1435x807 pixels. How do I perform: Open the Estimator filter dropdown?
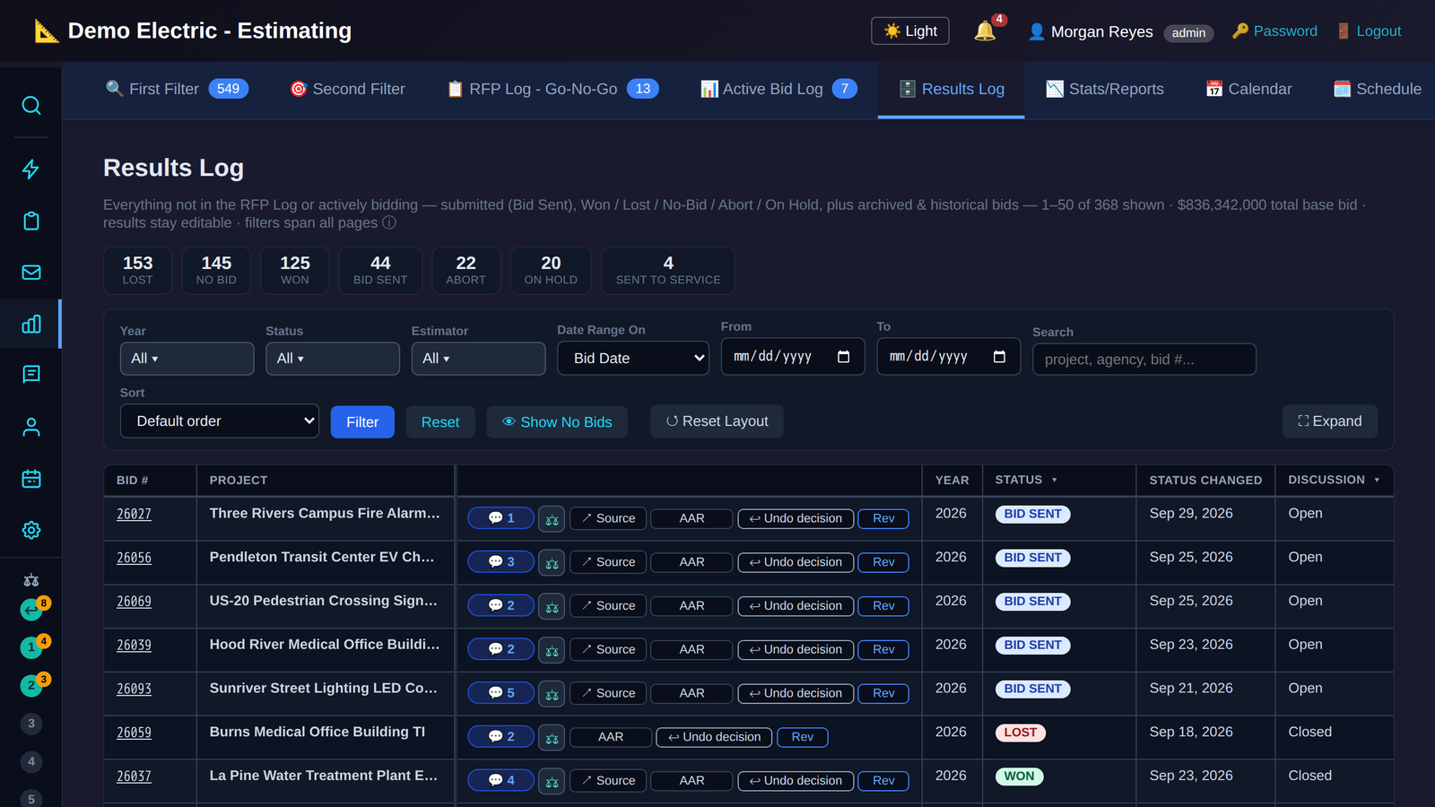point(478,359)
